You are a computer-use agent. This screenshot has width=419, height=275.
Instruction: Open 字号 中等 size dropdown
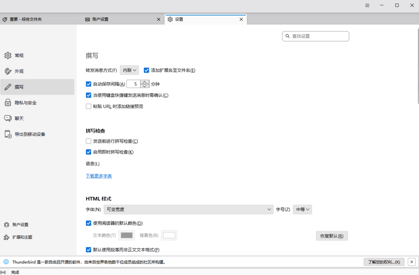pyautogui.click(x=302, y=210)
